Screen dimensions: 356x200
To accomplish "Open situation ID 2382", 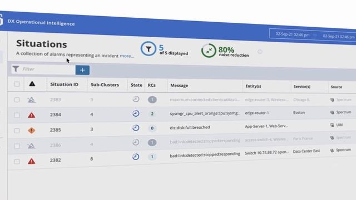I will (x=56, y=160).
